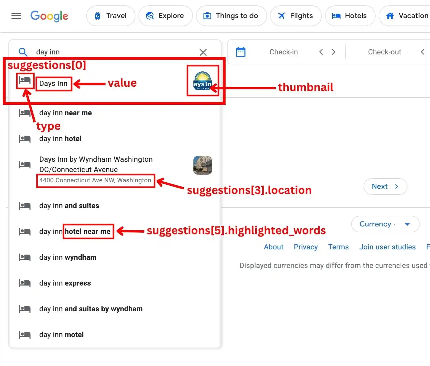Click the 4400 Connecticut Ave NW address

point(95,180)
